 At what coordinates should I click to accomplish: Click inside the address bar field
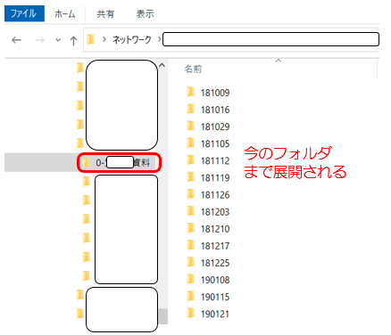coord(270,39)
